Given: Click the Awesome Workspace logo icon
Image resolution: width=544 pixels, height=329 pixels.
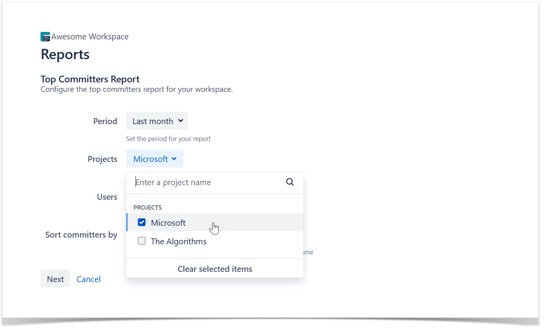Looking at the screenshot, I should tap(45, 37).
